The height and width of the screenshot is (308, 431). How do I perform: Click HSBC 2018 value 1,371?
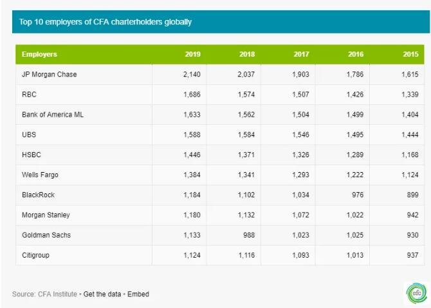pos(246,155)
